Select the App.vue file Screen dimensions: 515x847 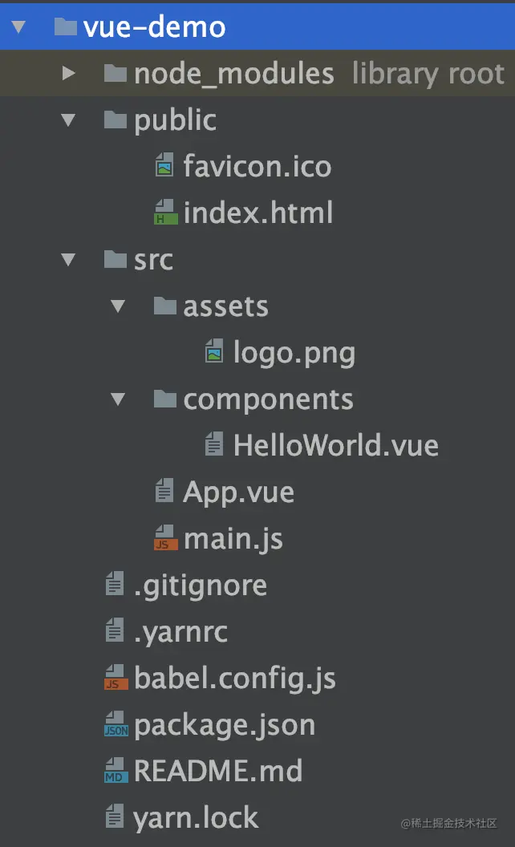[x=238, y=492]
